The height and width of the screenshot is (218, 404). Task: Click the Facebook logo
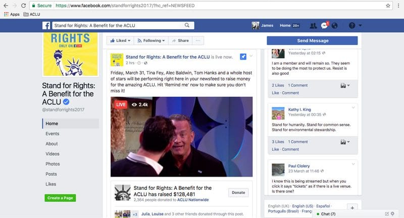46,26
